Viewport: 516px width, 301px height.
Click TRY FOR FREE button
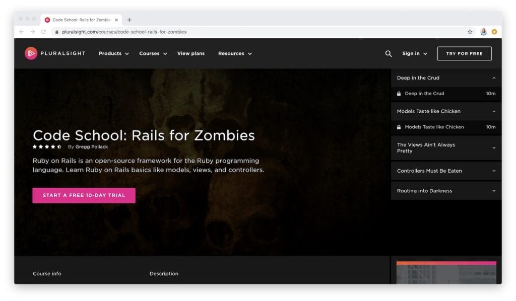[464, 53]
